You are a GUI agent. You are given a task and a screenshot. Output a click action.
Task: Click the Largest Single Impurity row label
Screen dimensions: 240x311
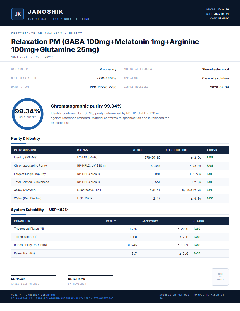tap(30, 174)
